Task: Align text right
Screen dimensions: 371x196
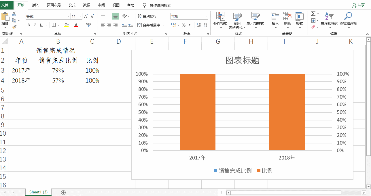Action: pyautogui.click(x=116, y=25)
